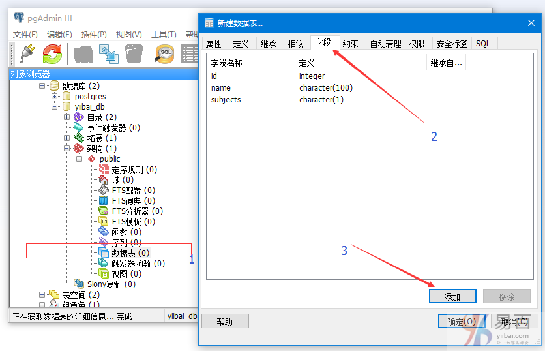The height and width of the screenshot is (351, 545).
Task: Click the create object toolbar icon
Action: [83, 53]
